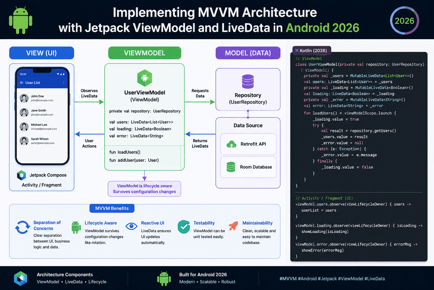This screenshot has width=434, height=290.
Task: Click the 'Lifecycle Aware' heading
Action: coord(101,223)
